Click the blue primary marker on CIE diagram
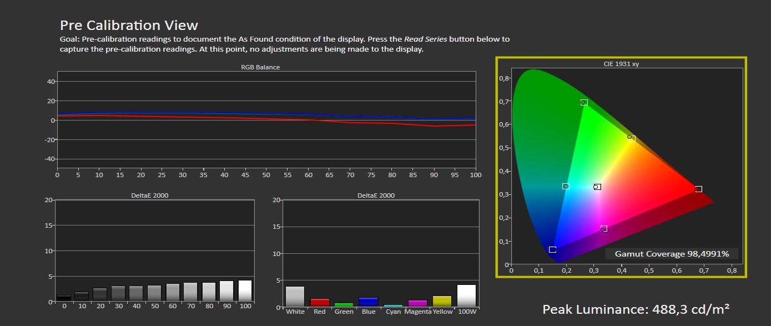The image size is (771, 326). point(552,250)
